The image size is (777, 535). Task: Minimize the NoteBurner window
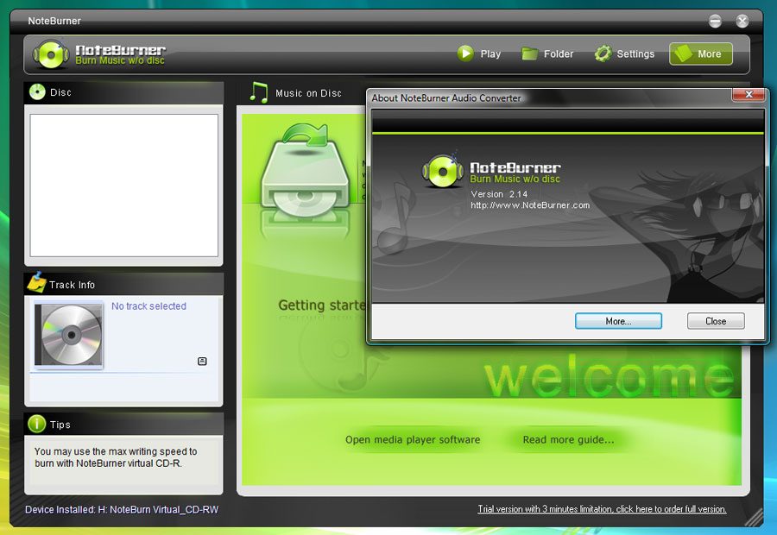[x=715, y=21]
